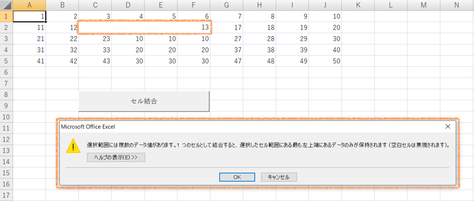Screen dimensions: 474x201
Task: Click cell I3 containing 29
Action: coord(292,39)
